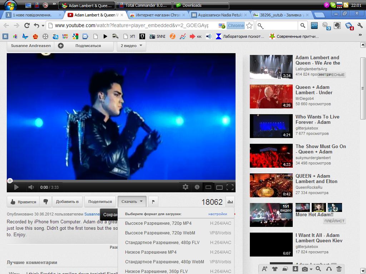Click the t-shirt icon in floating toolbar
Viewport: 366px width, 274px height.
(275, 269)
